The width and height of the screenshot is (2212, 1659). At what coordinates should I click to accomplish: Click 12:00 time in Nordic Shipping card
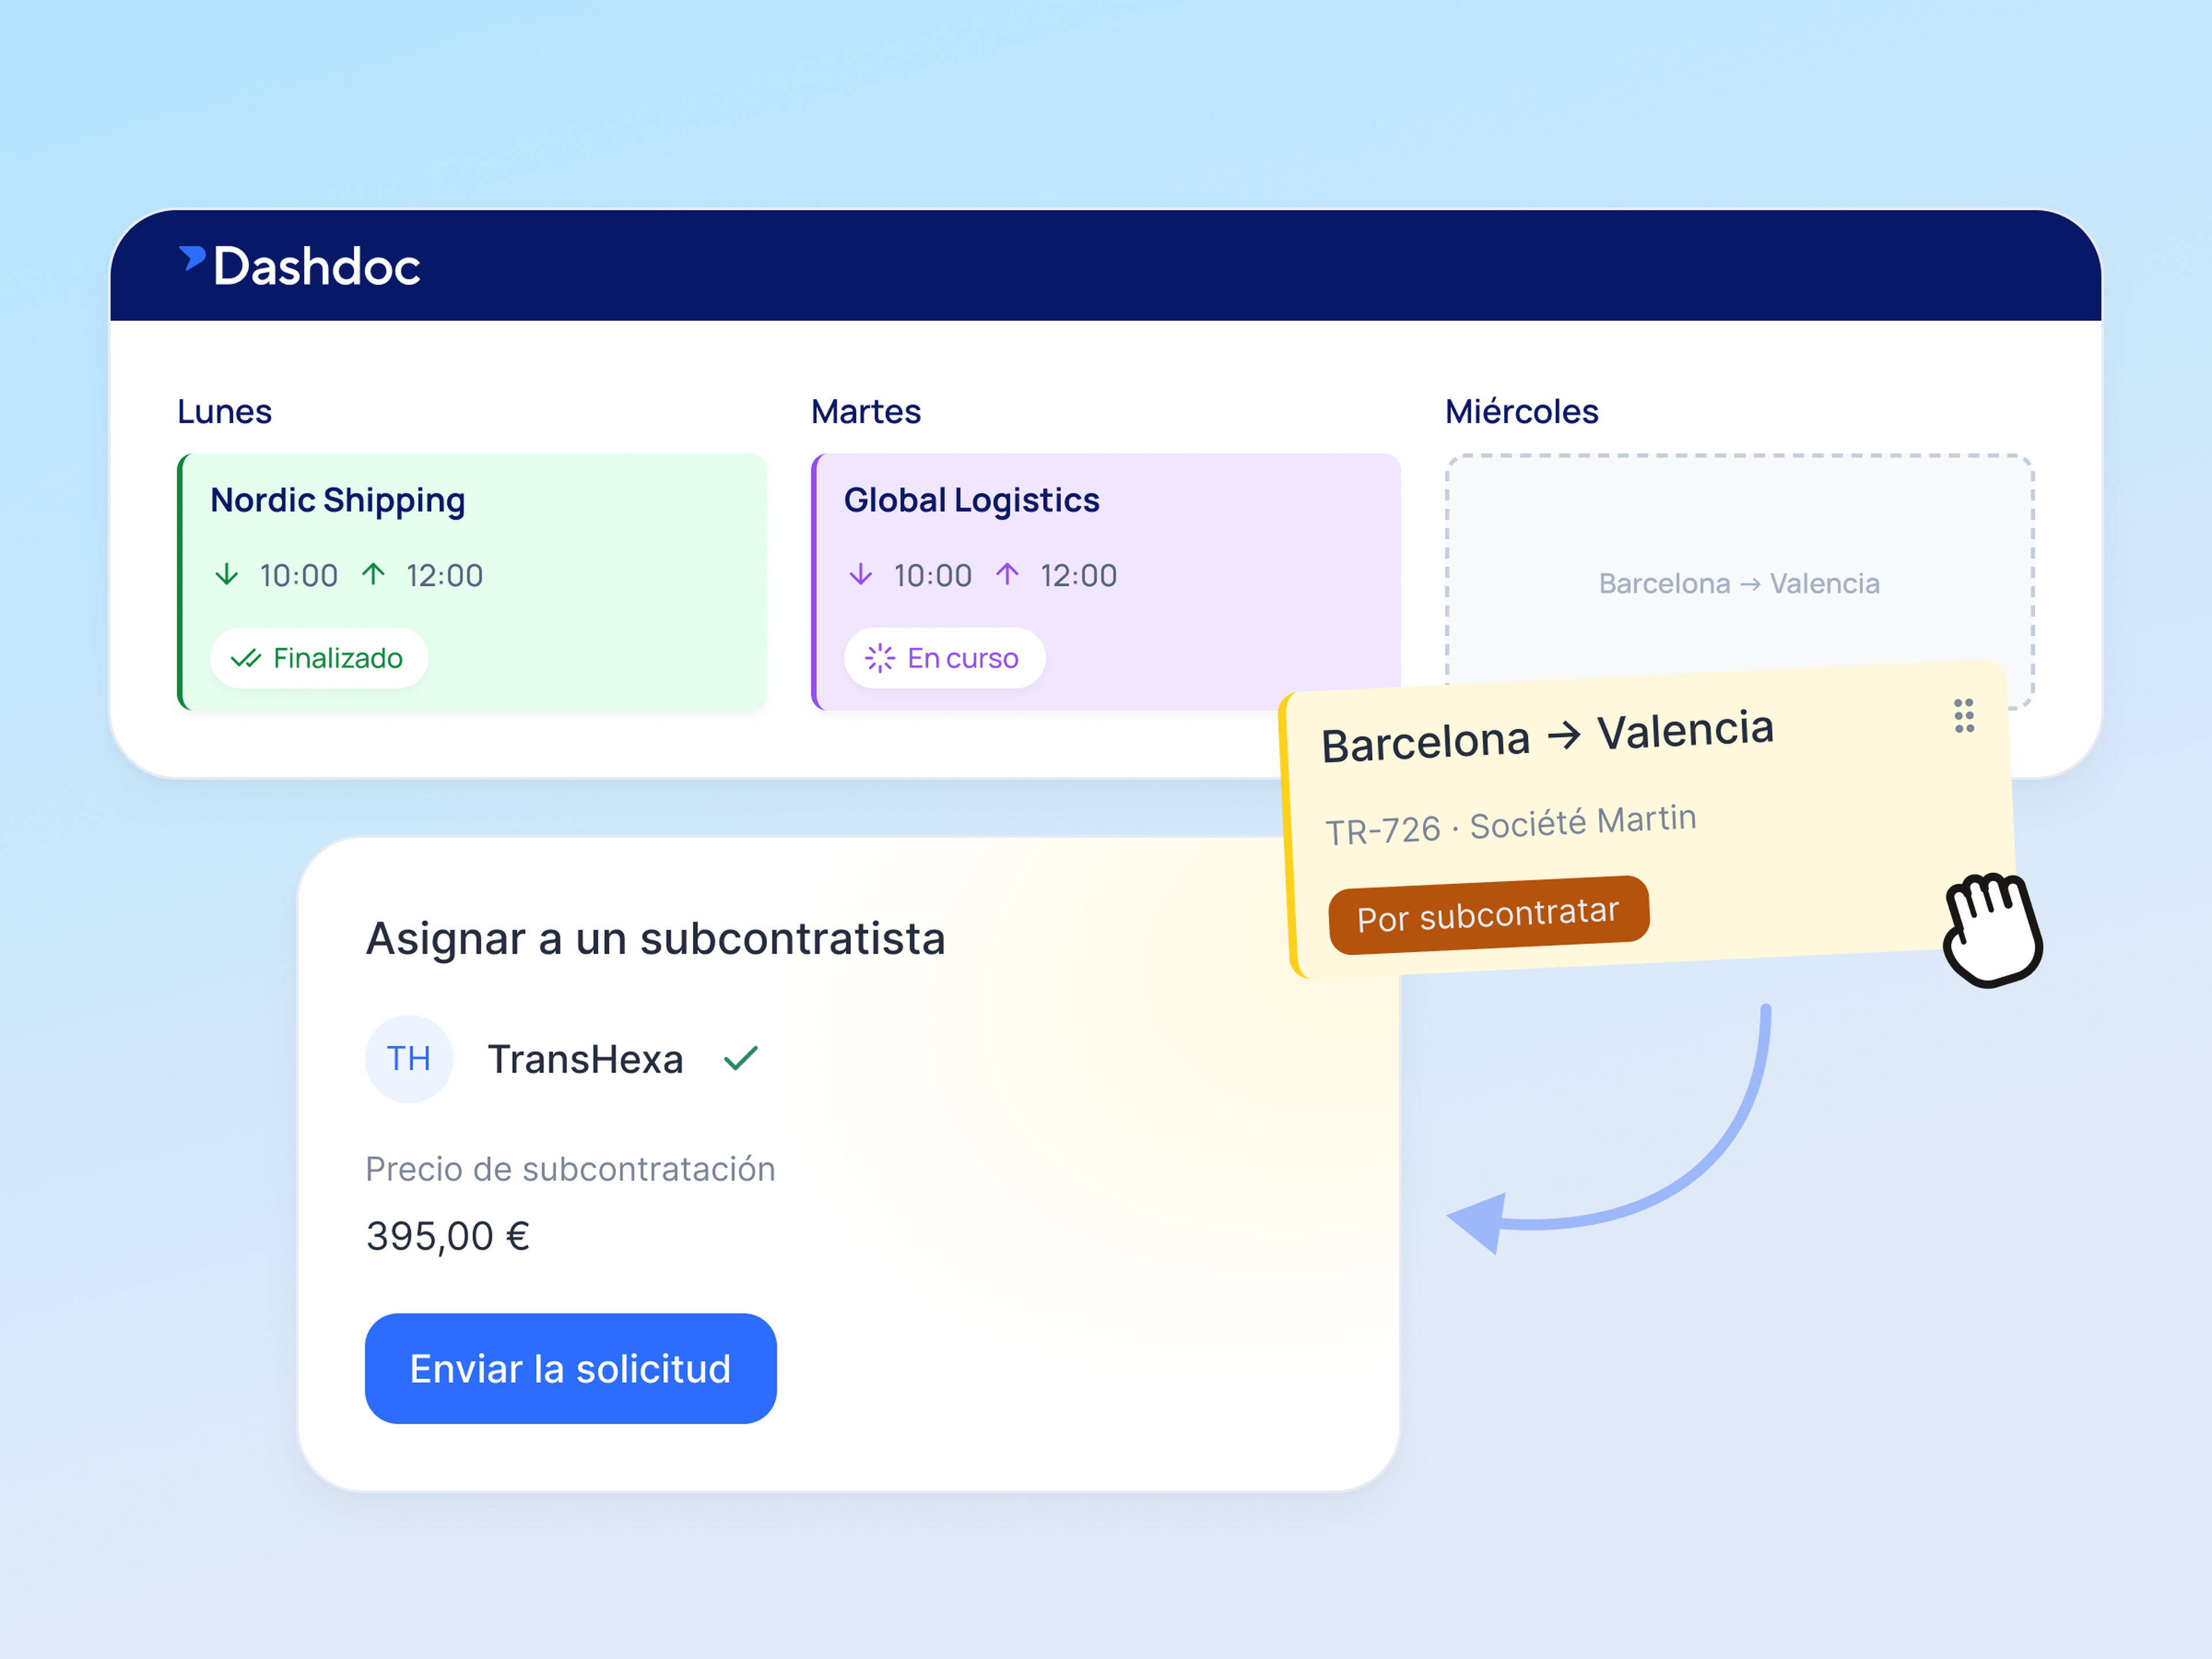[444, 575]
